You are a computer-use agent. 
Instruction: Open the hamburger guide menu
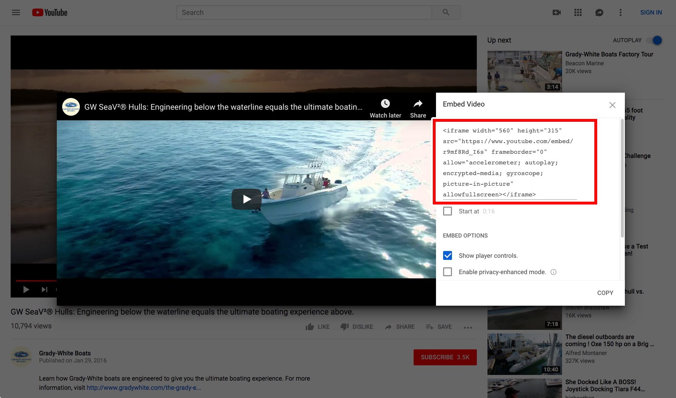point(16,12)
